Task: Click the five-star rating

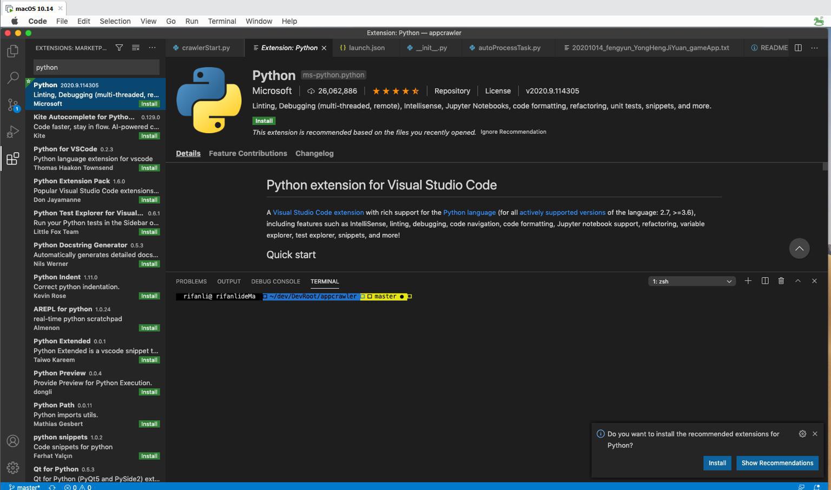Action: tap(395, 91)
